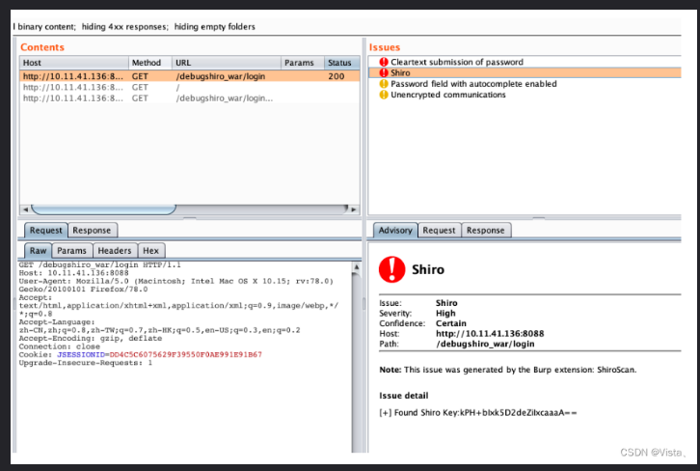Click the 200 status cell
The height and width of the screenshot is (471, 700).
(337, 76)
